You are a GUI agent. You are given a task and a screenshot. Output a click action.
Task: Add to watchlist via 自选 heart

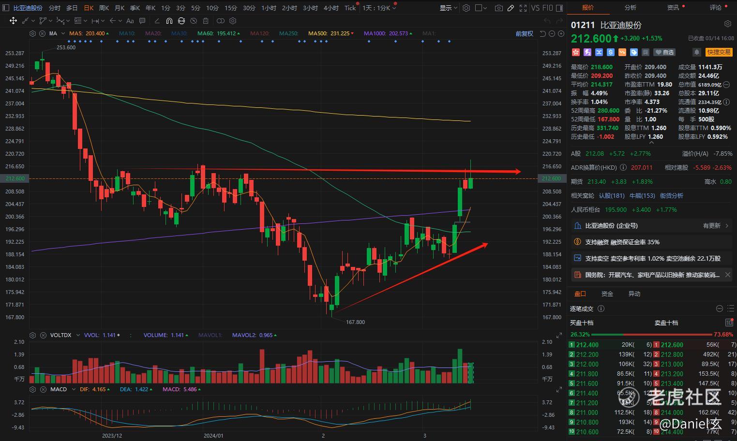(664, 52)
